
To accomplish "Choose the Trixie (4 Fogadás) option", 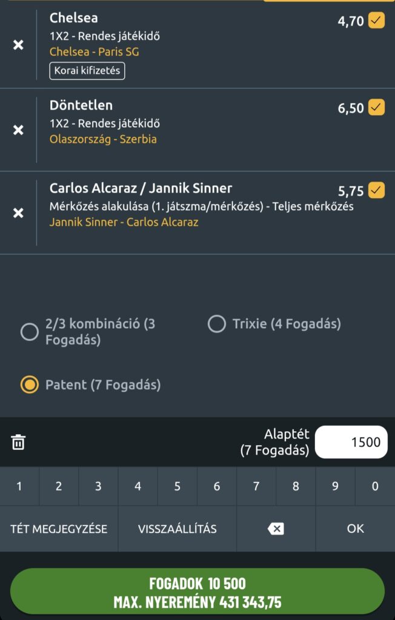I will tap(217, 324).
